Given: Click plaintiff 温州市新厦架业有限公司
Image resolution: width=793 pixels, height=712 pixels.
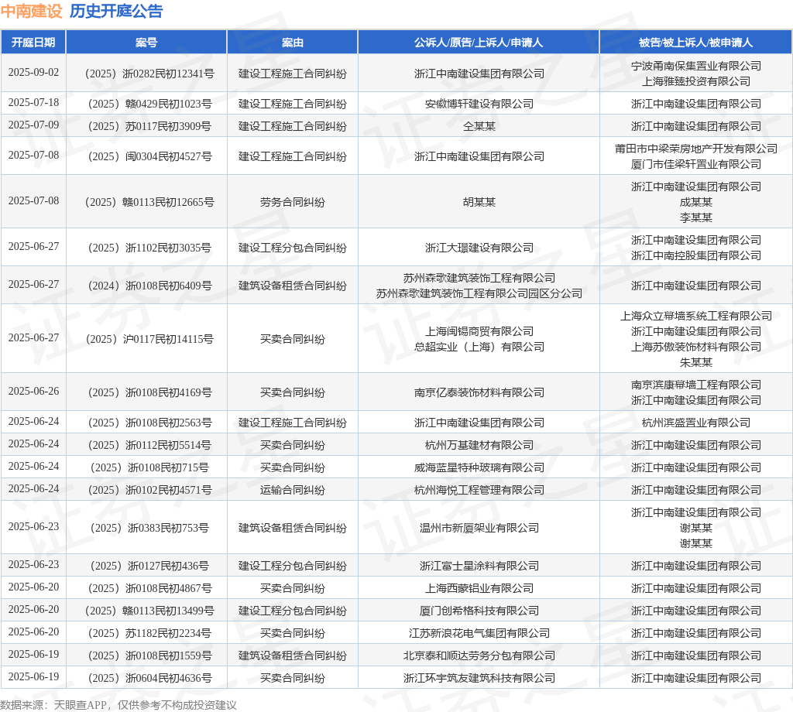Looking at the screenshot, I should click(x=479, y=528).
